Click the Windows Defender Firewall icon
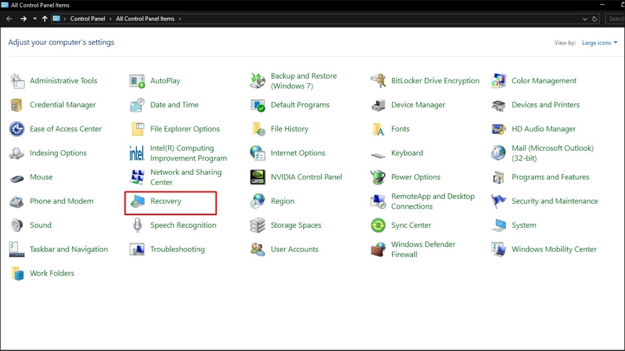Viewport: 625px width, 351px height. (378, 250)
